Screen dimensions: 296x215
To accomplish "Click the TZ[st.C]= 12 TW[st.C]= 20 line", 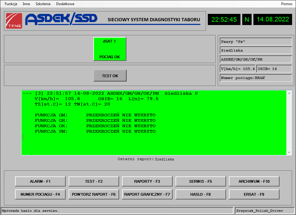I will coord(72,104).
